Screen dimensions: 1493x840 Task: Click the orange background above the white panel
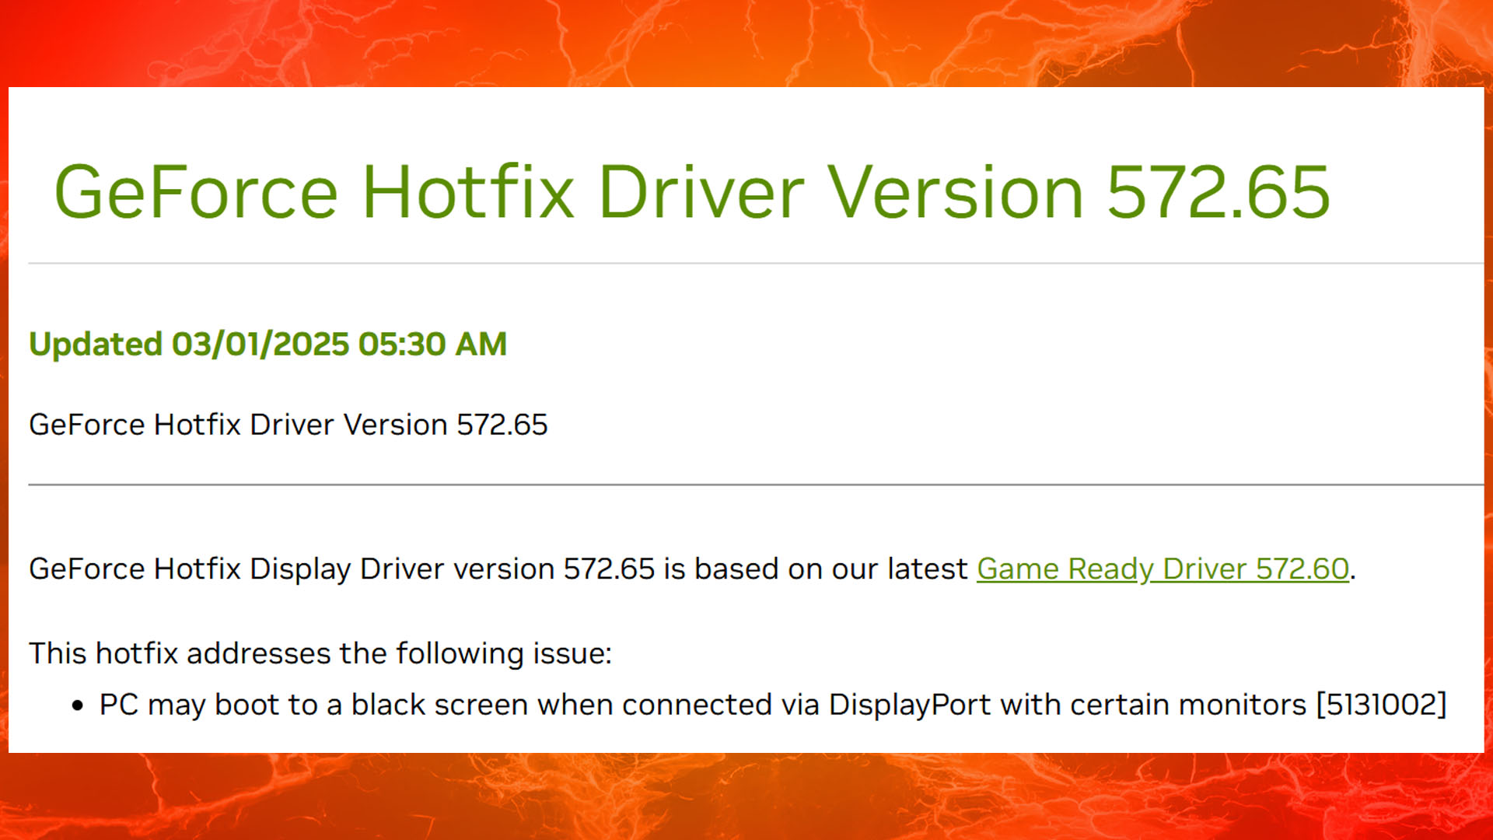746,43
